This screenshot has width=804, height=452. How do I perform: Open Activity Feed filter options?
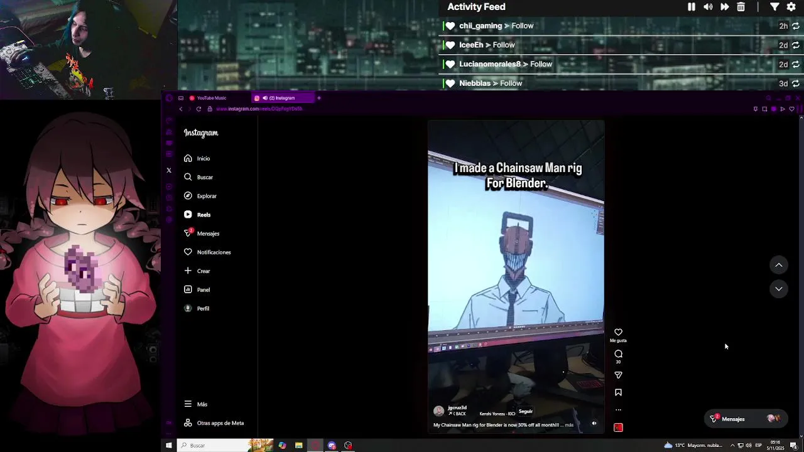774,7
